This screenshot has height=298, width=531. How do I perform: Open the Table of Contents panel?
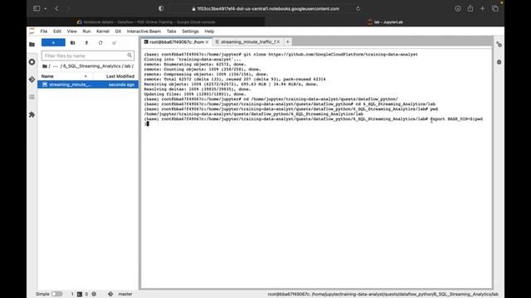point(32,98)
